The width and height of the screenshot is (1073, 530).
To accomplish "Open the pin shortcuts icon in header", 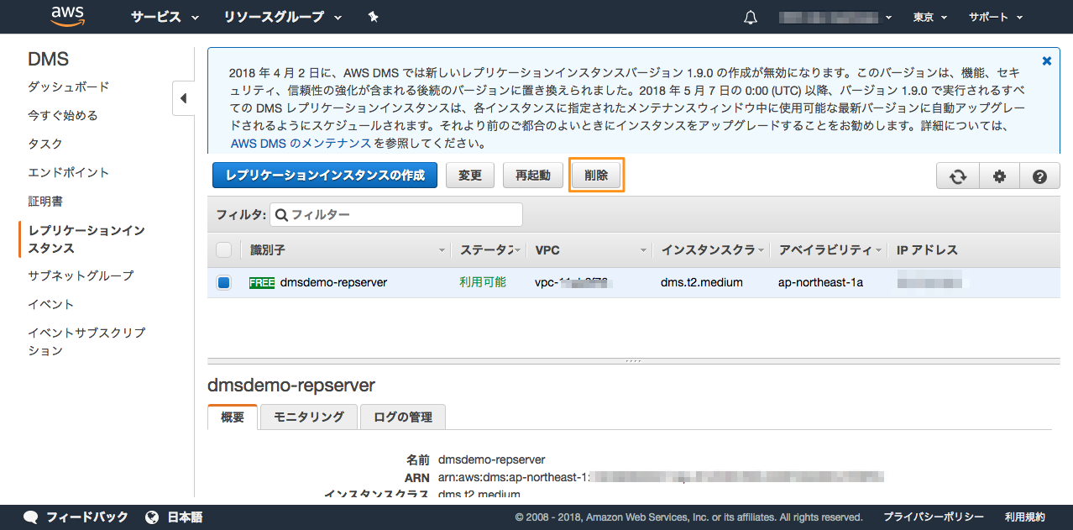I will pos(374,17).
